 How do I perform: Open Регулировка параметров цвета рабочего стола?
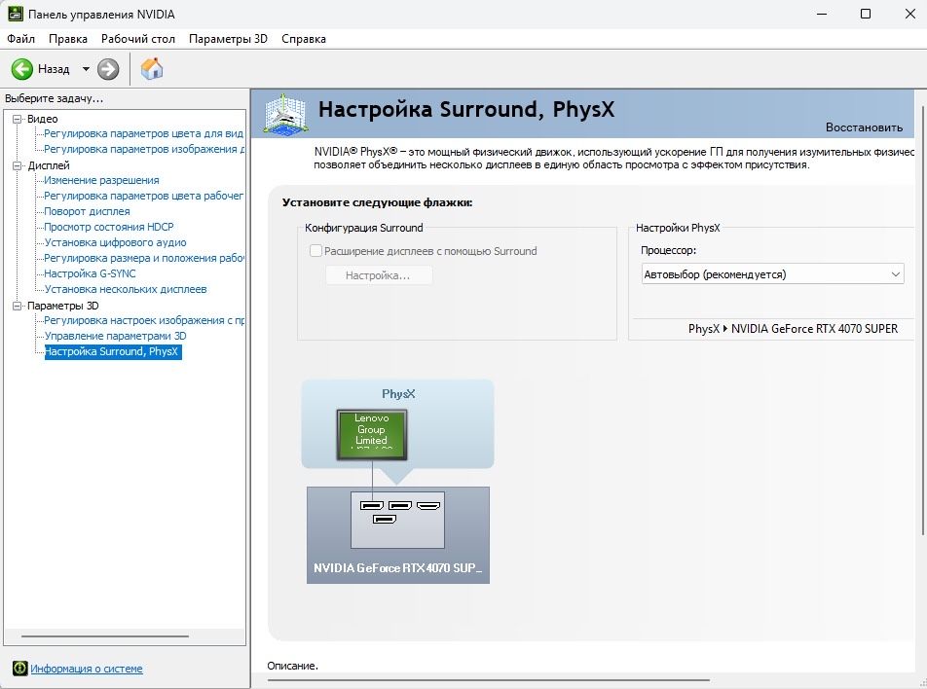point(144,196)
